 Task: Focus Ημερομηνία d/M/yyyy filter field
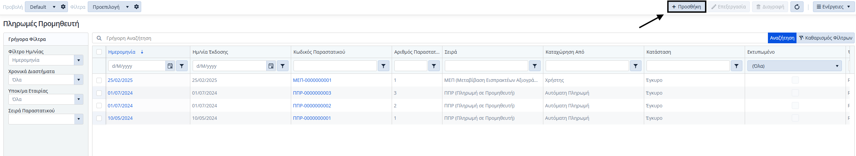(137, 66)
